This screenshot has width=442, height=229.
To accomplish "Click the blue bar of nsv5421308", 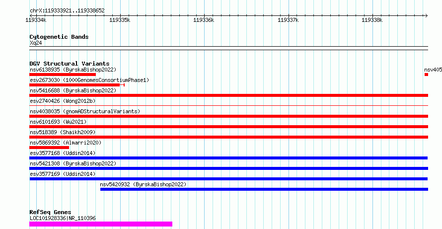I will point(229,168).
